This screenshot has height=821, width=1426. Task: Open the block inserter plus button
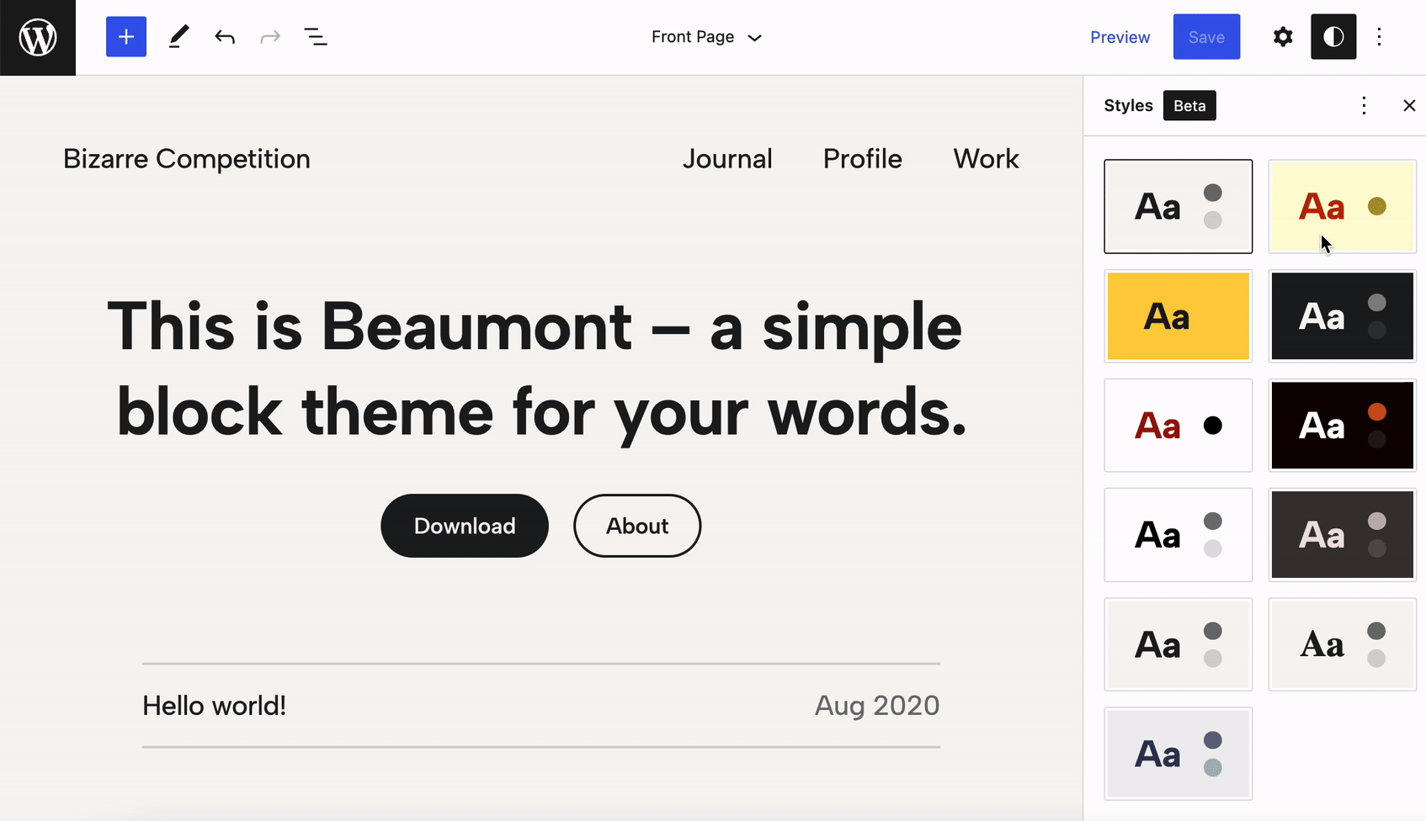(x=126, y=37)
